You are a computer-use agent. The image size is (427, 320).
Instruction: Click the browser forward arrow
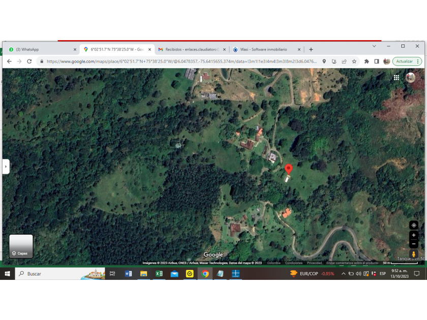coord(19,61)
